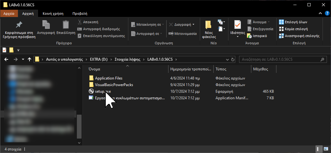Create new folder with Νέος φάκελος
This screenshot has height=153, width=331.
point(209,25)
